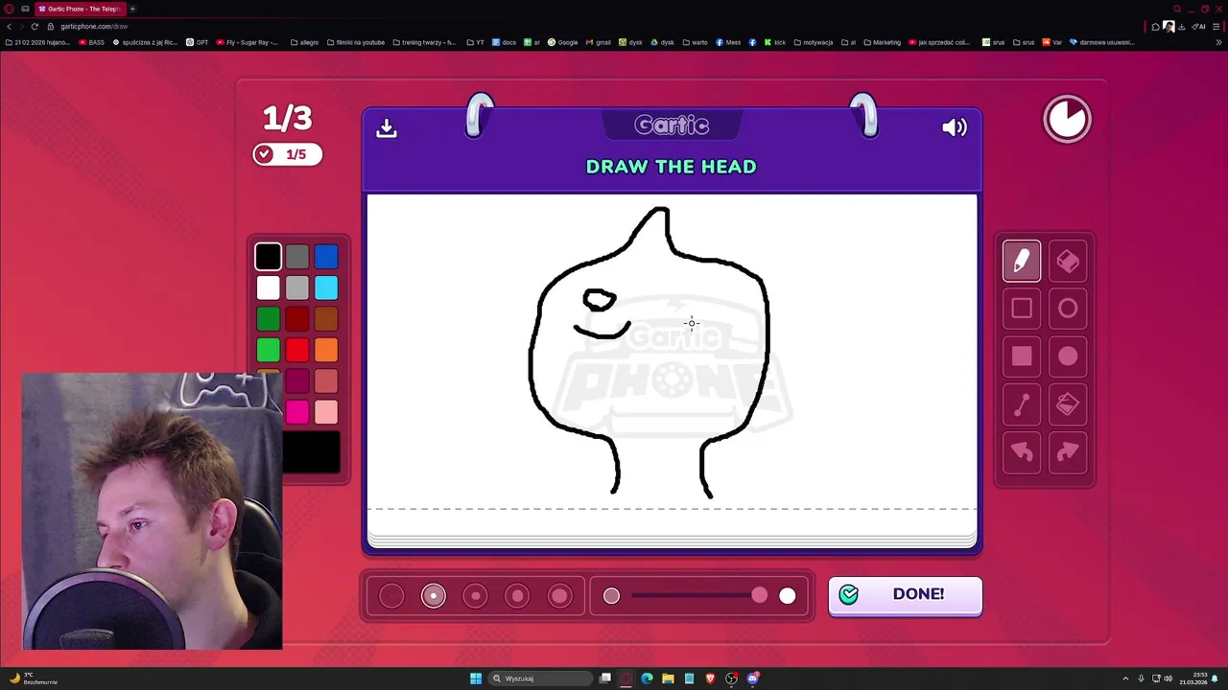Pick the fourth brush thickness
The image size is (1228, 690).
[x=517, y=596]
